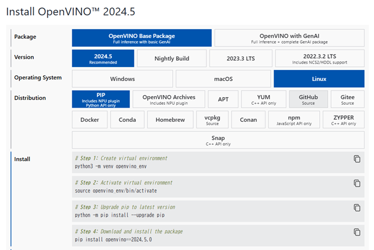374x250 pixels.
Task: Copy the Step 4 pip install openvino command
Action: 357,232
